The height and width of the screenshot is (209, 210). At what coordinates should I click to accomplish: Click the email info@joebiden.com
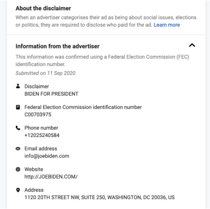[47, 156]
